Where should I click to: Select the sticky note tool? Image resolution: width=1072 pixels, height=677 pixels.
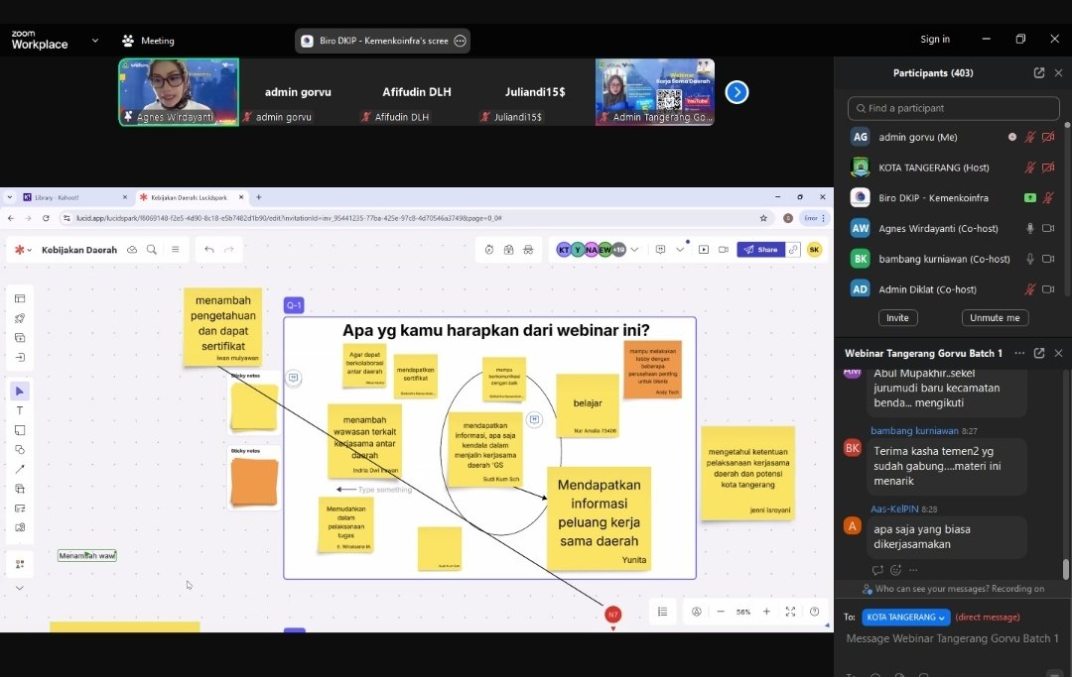(x=20, y=430)
